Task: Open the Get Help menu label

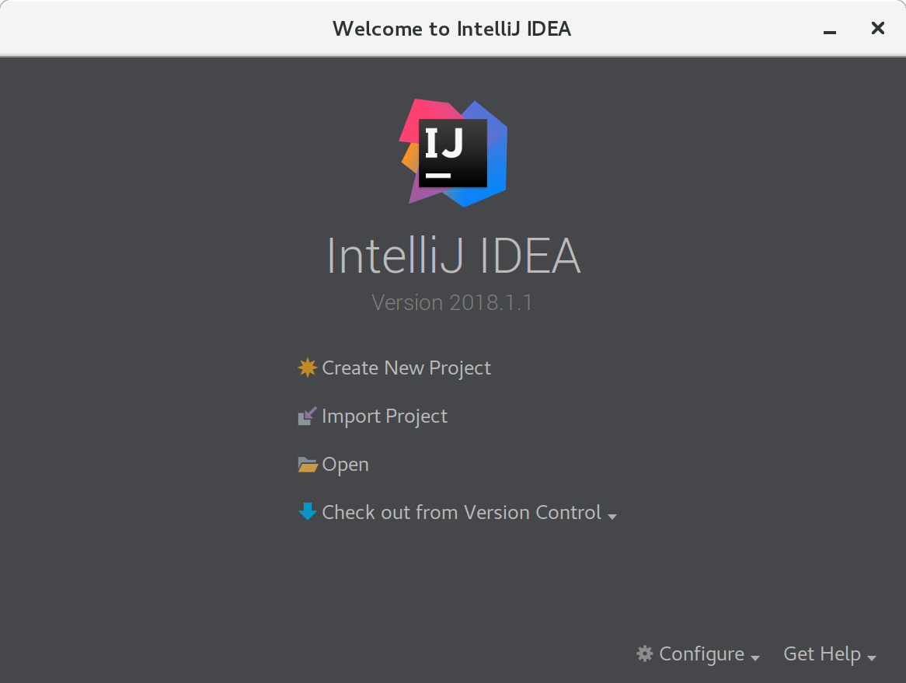Action: pyautogui.click(x=821, y=654)
